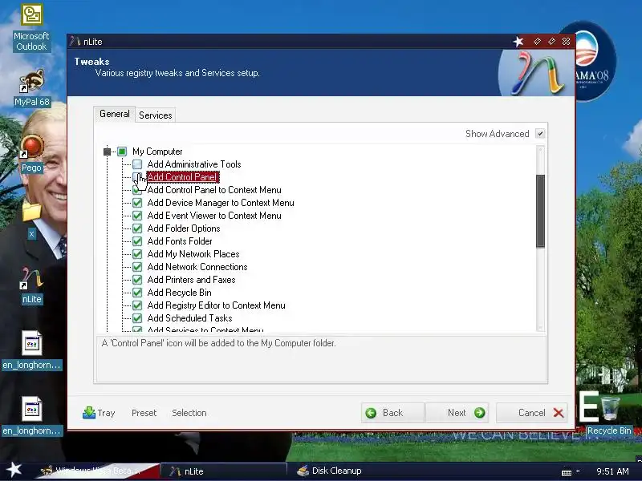Uncheck the Add Network Connections checkbox
The image size is (642, 481).
tap(137, 267)
